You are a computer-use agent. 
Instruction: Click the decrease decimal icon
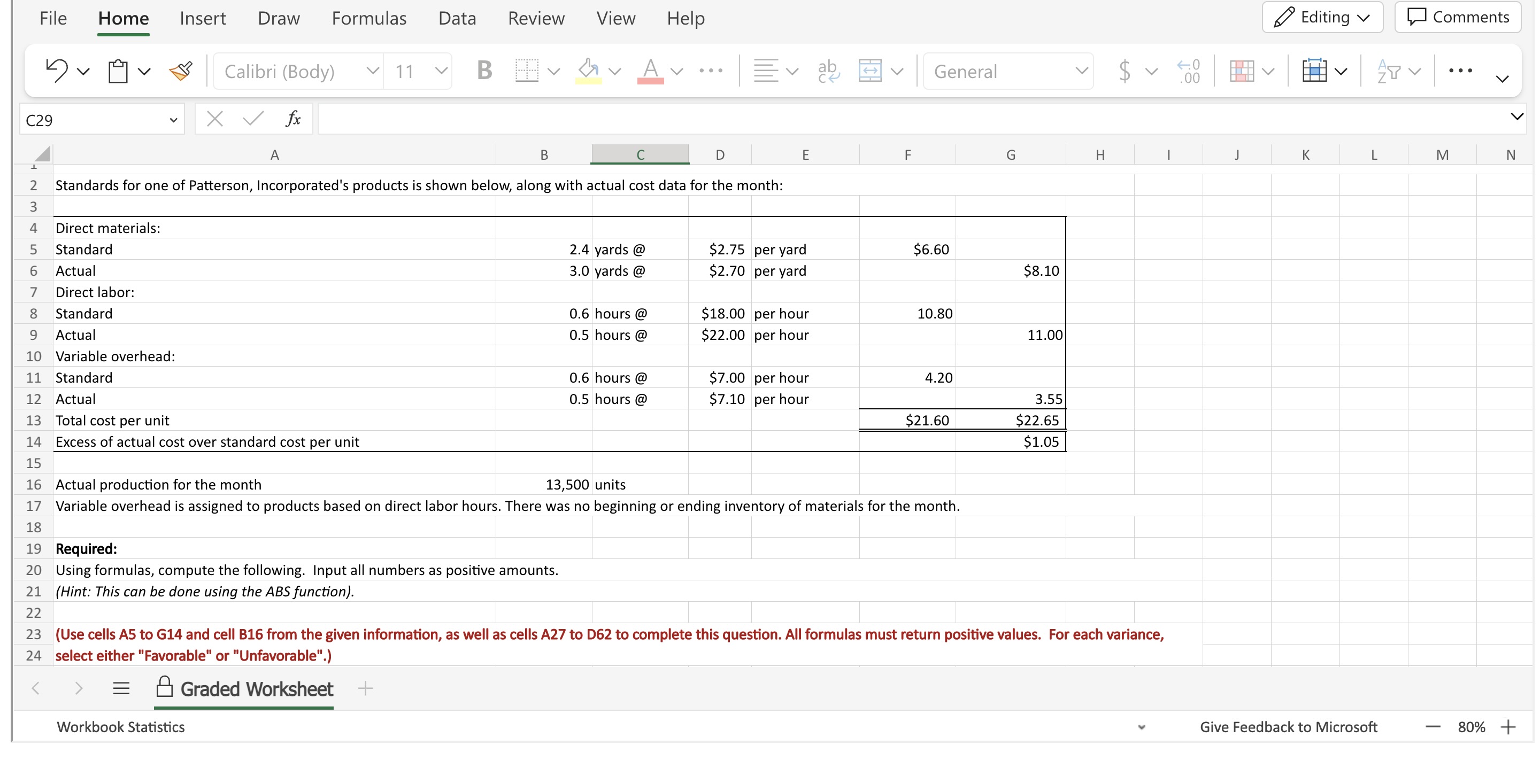coord(1189,71)
